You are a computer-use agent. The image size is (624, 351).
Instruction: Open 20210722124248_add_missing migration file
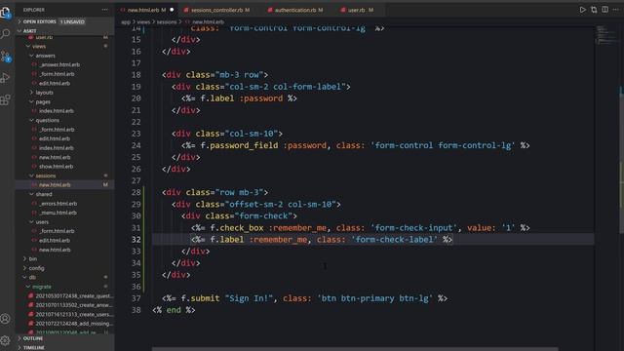coord(74,324)
